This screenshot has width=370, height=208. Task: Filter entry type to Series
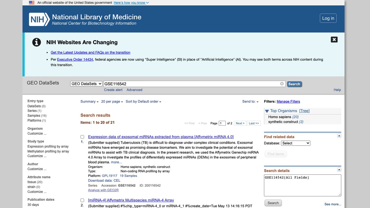point(32,111)
